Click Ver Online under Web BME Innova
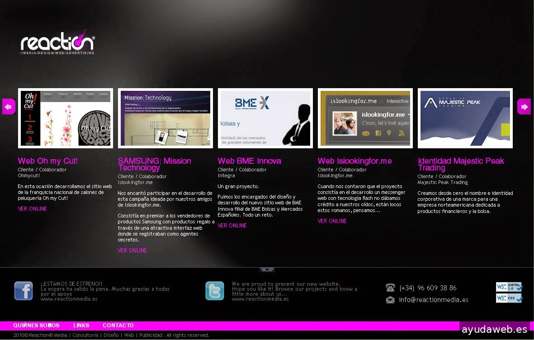 pos(232,226)
